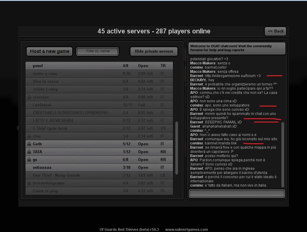This screenshot has height=232, width=307.
Task: Join the gs server
Action: (99, 159)
